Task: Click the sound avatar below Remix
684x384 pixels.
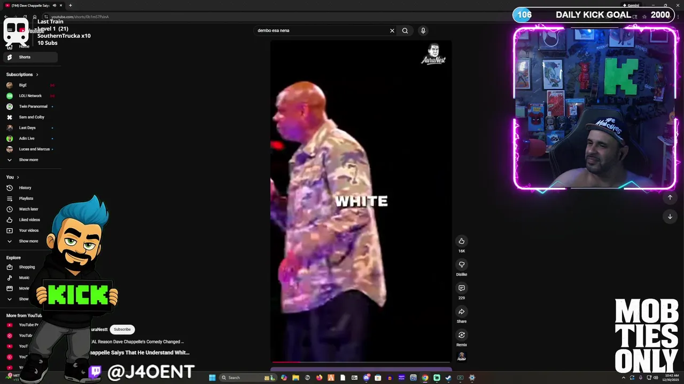Action: click(462, 357)
